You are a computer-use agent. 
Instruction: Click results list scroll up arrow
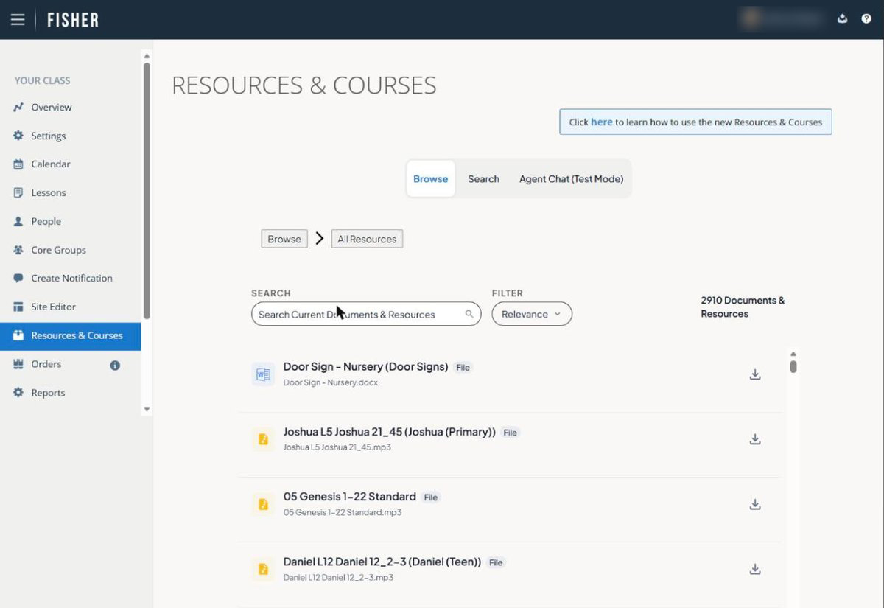click(793, 354)
